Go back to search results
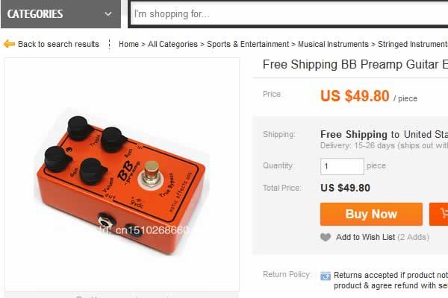Screen dimensions: 448x298 [58, 44]
